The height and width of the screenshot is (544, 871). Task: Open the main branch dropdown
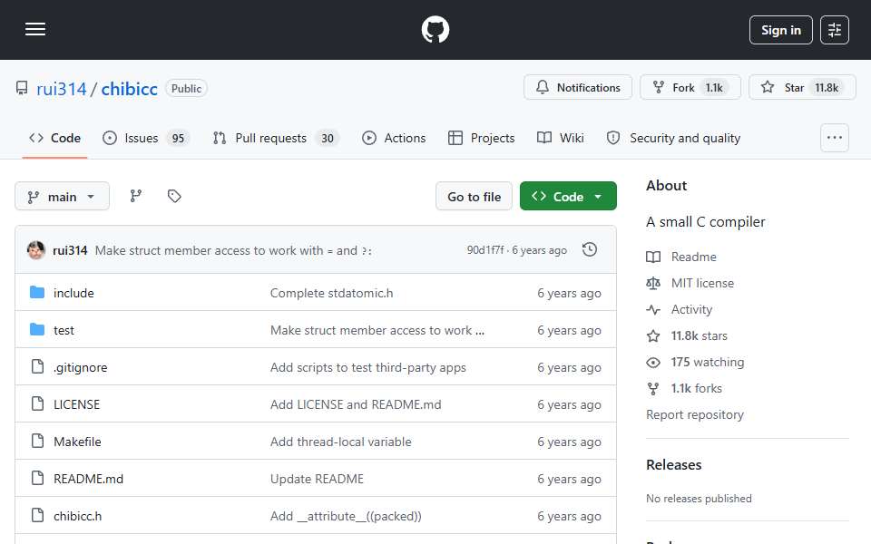(x=63, y=197)
